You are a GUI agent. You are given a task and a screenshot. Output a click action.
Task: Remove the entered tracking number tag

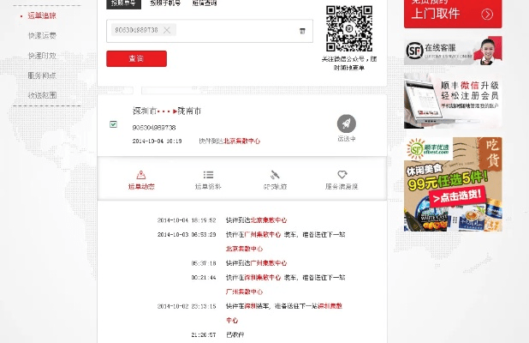click(x=167, y=30)
